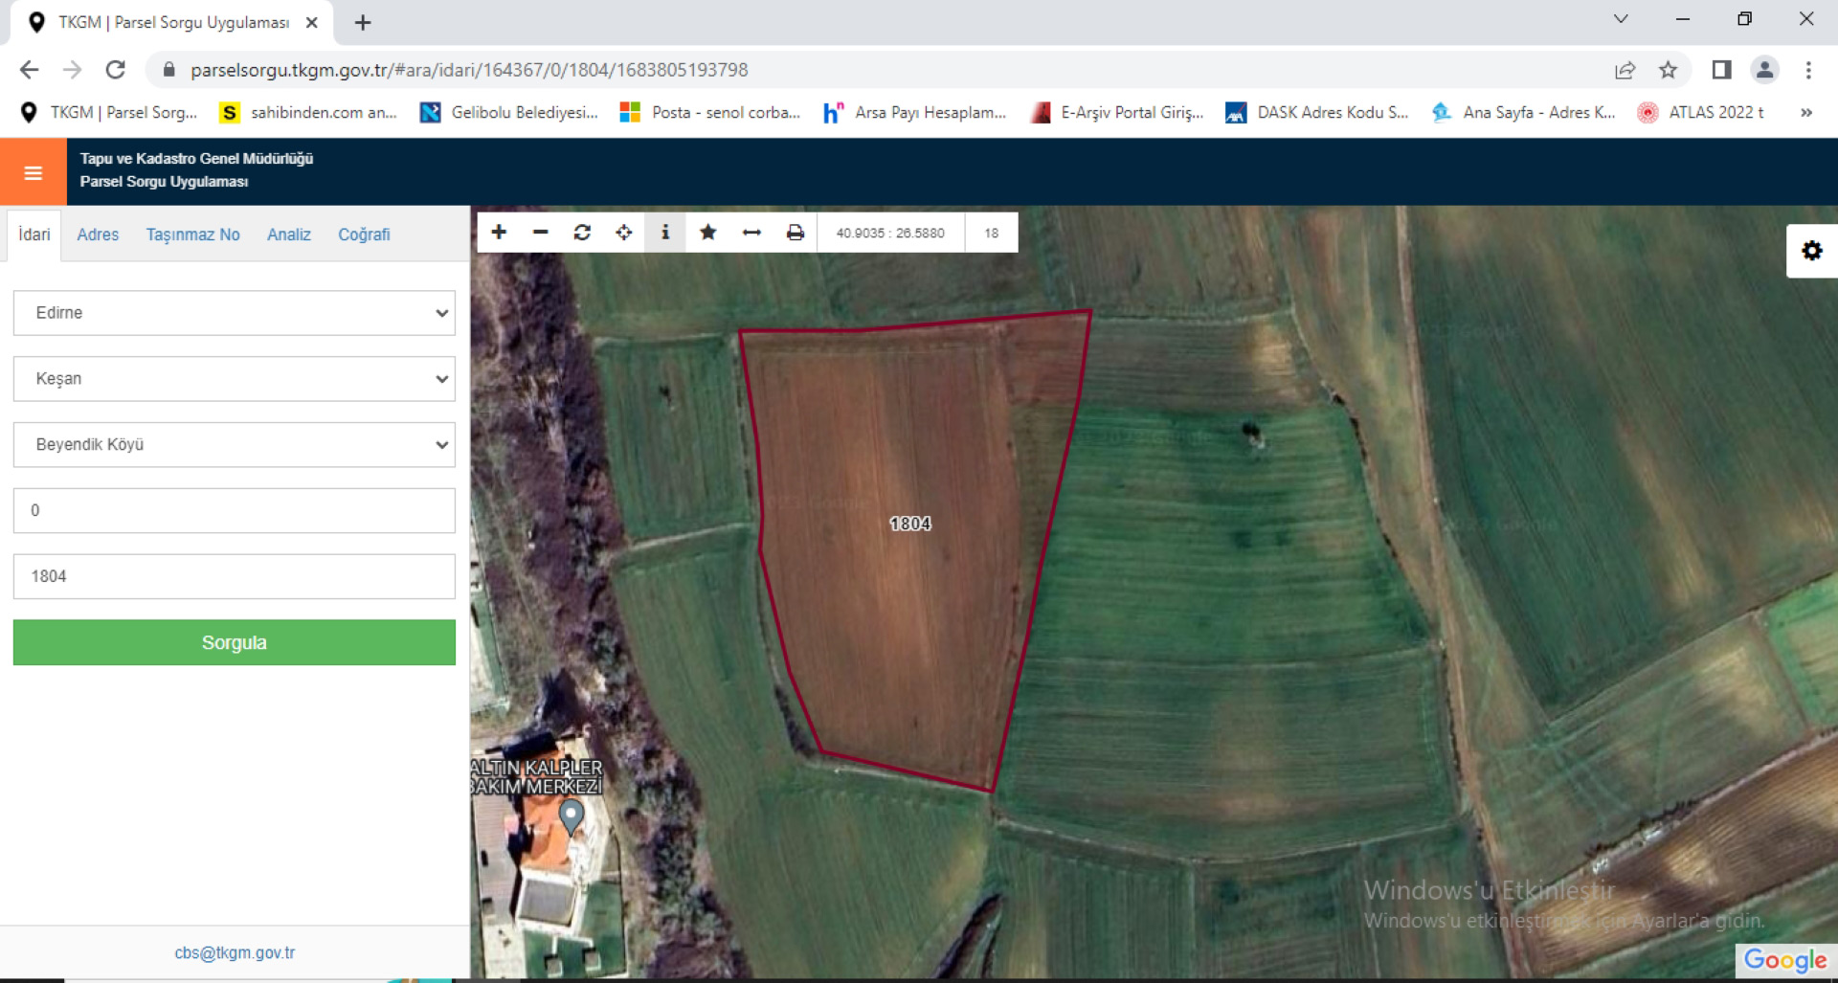The height and width of the screenshot is (983, 1838).
Task: Open the Taşınmaz No tab
Action: click(x=192, y=235)
